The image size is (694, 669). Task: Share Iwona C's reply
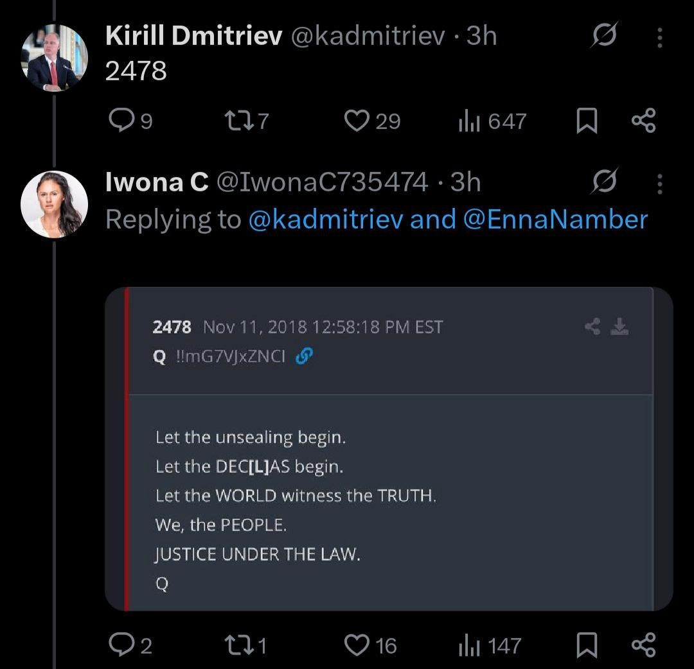pyautogui.click(x=643, y=645)
